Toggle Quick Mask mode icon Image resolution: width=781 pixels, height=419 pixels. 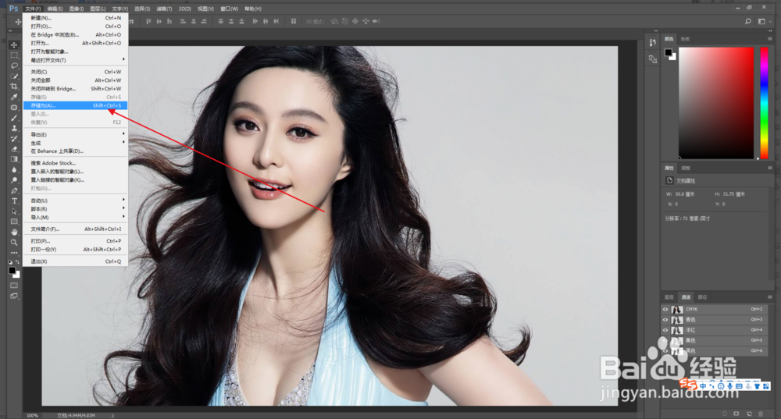click(14, 286)
